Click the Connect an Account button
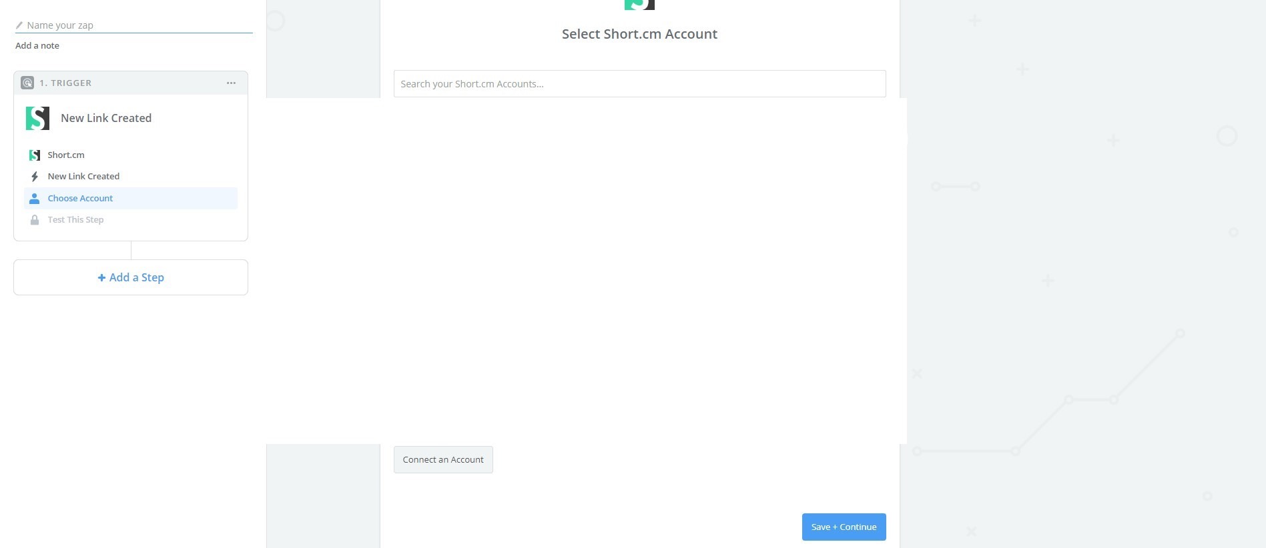 tap(443, 460)
